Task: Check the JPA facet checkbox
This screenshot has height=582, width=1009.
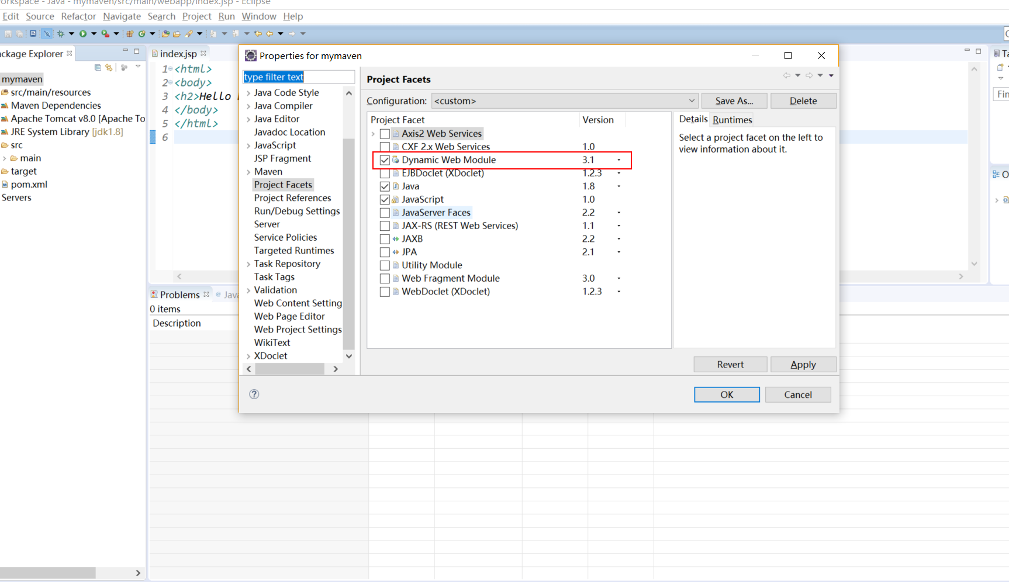Action: point(385,252)
